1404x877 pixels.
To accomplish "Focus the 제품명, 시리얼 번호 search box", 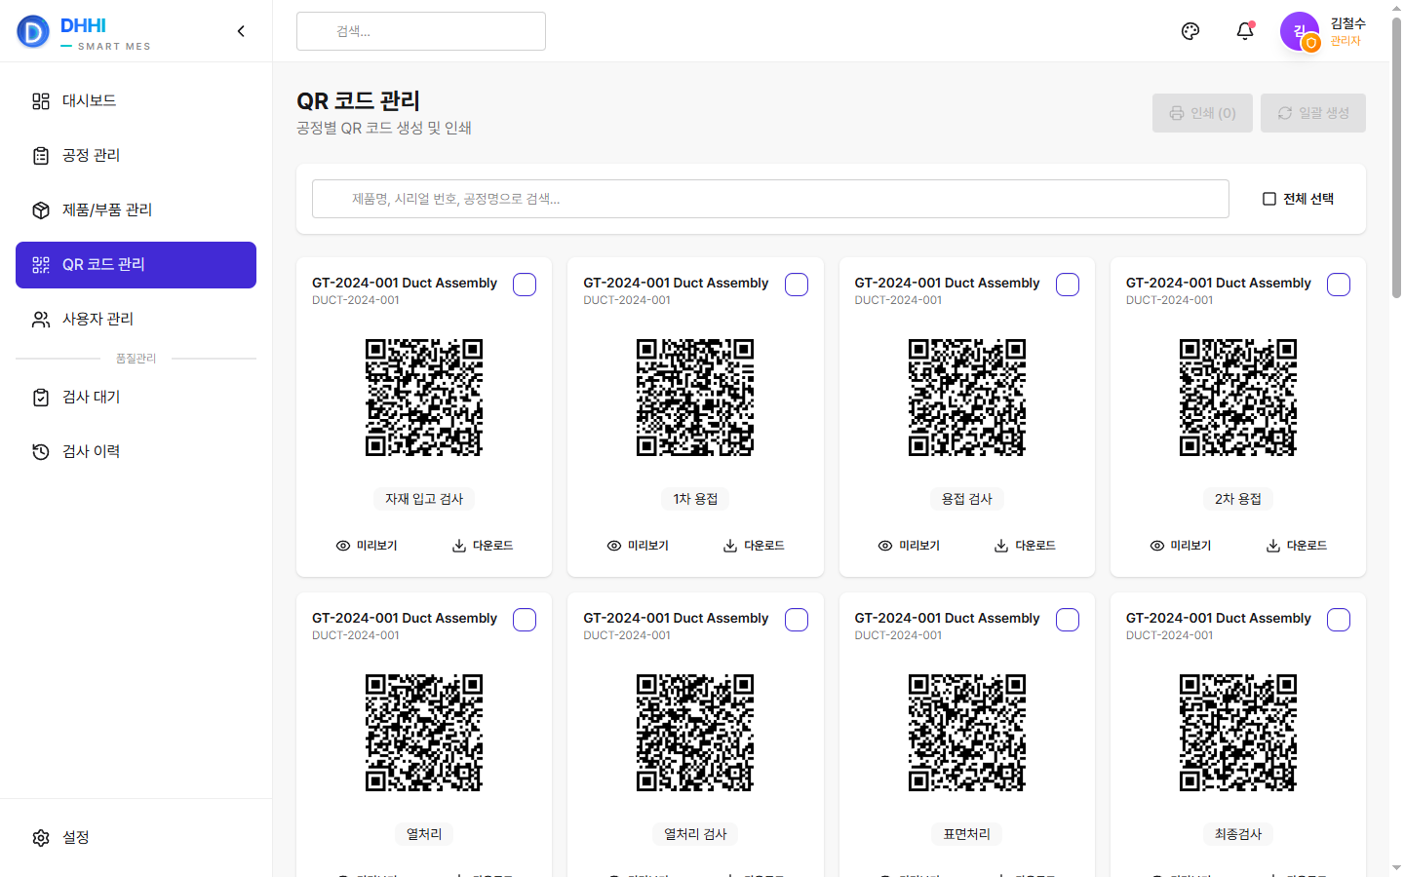I will [770, 199].
